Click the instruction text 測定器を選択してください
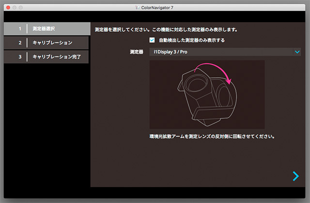Viewport: 310px width, 203px height. 166,30
